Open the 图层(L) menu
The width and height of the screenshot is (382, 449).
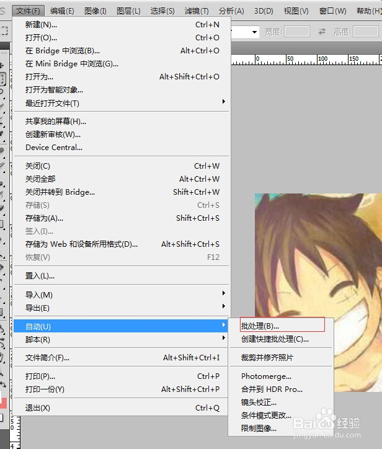[128, 11]
